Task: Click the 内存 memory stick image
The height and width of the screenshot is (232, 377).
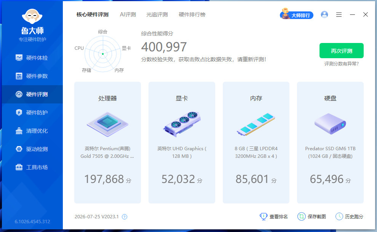Action: (256, 124)
